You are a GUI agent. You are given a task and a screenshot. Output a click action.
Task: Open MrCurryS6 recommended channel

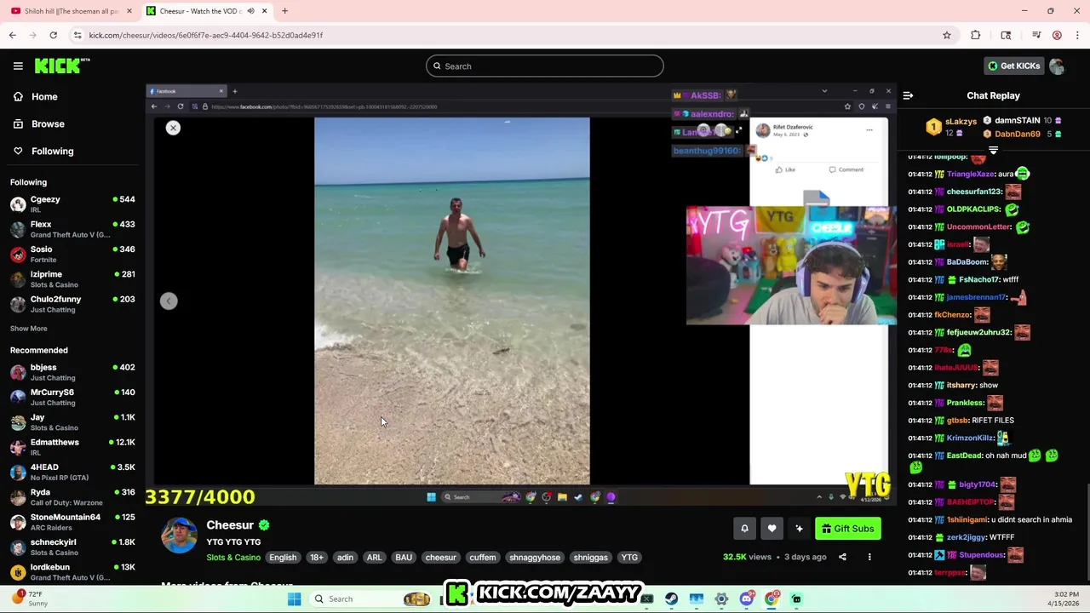72,397
